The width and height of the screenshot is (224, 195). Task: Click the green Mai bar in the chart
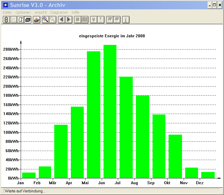(94, 115)
